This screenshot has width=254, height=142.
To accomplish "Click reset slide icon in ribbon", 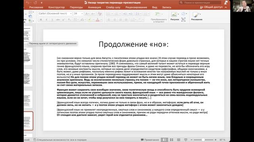I will (x=30, y=16).
